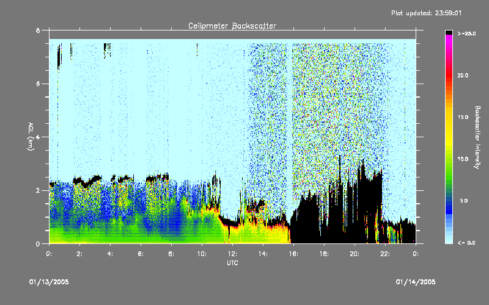
Task: Click the x-axis tick label '20:'
Action: (355, 254)
